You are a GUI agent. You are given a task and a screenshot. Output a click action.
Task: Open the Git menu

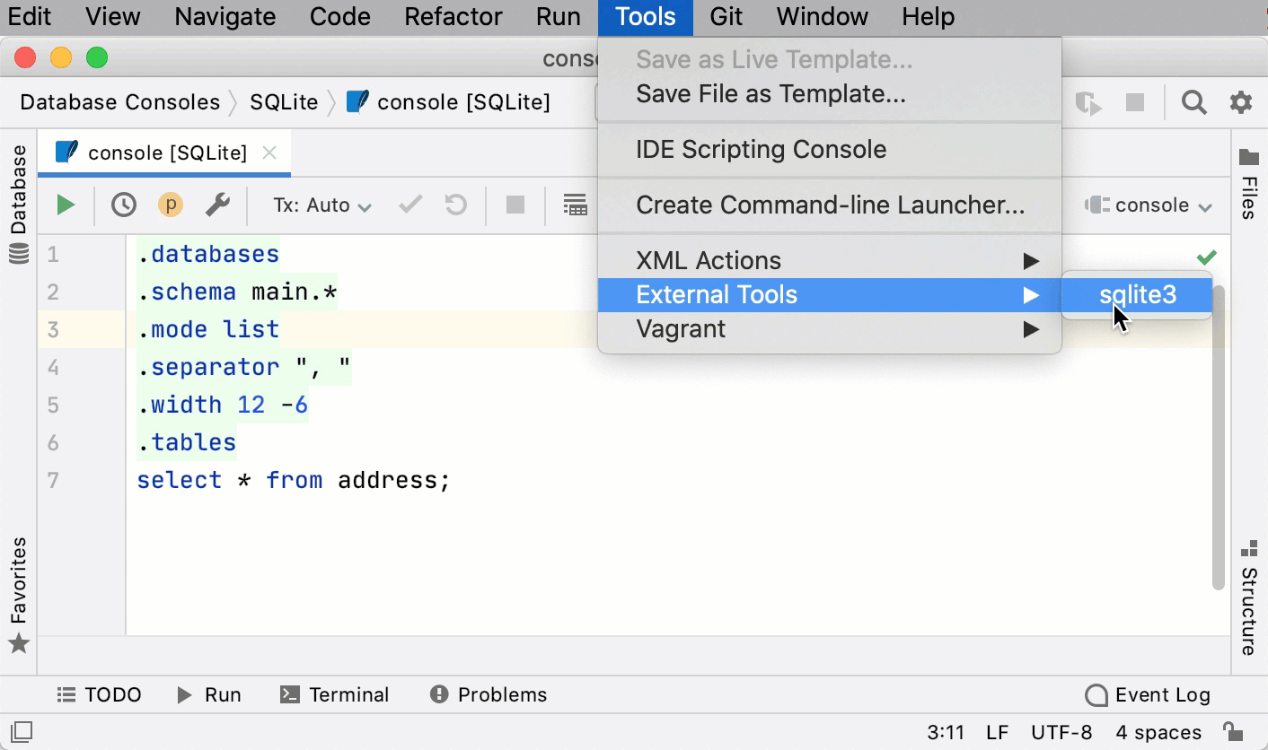726,16
